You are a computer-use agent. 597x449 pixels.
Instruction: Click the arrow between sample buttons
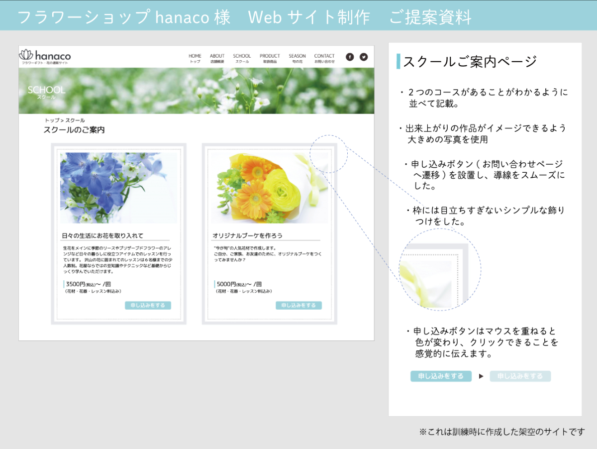tap(481, 376)
